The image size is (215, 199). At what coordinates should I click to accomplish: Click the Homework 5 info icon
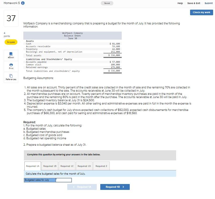tap(23, 3)
